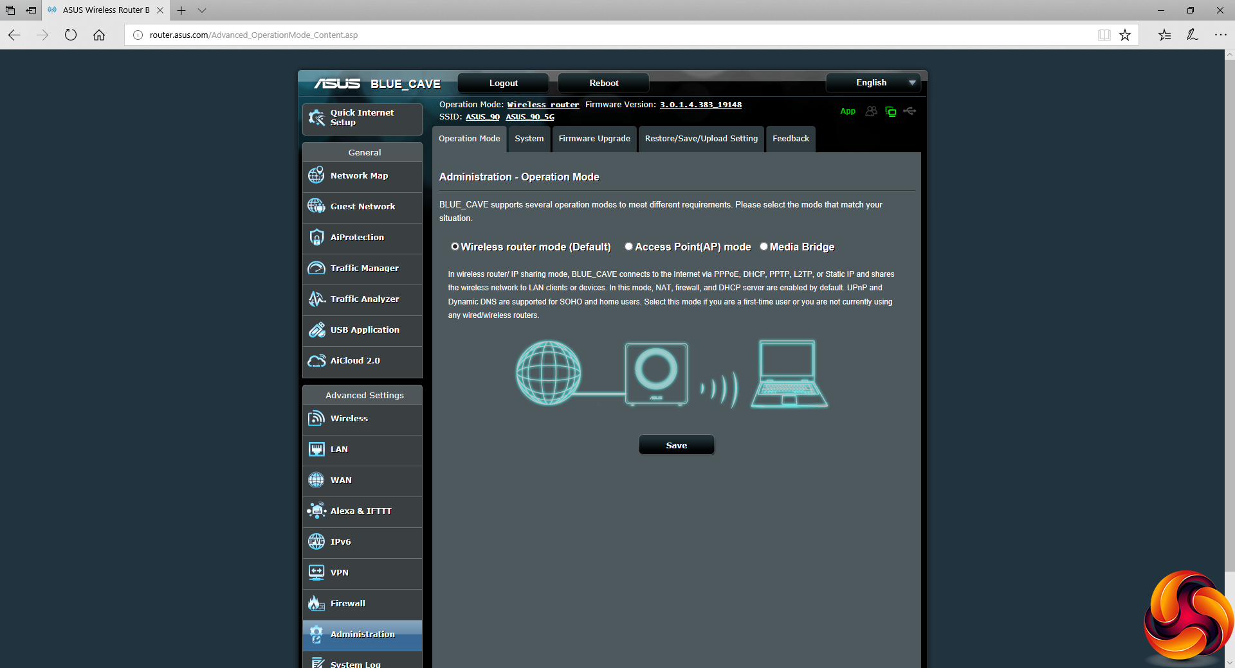
Task: Open the browser settings and more menu
Action: tap(1220, 35)
